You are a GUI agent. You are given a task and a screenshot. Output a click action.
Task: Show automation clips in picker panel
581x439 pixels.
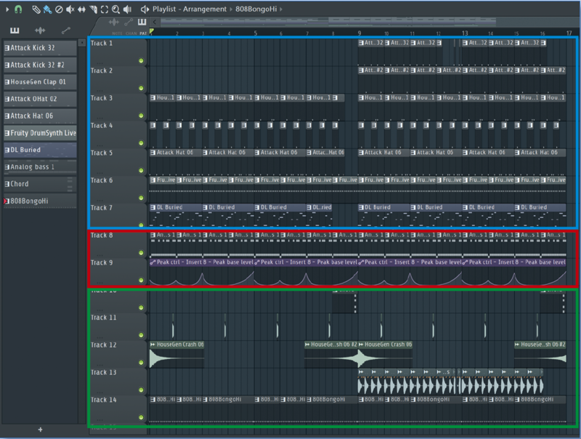(x=65, y=31)
